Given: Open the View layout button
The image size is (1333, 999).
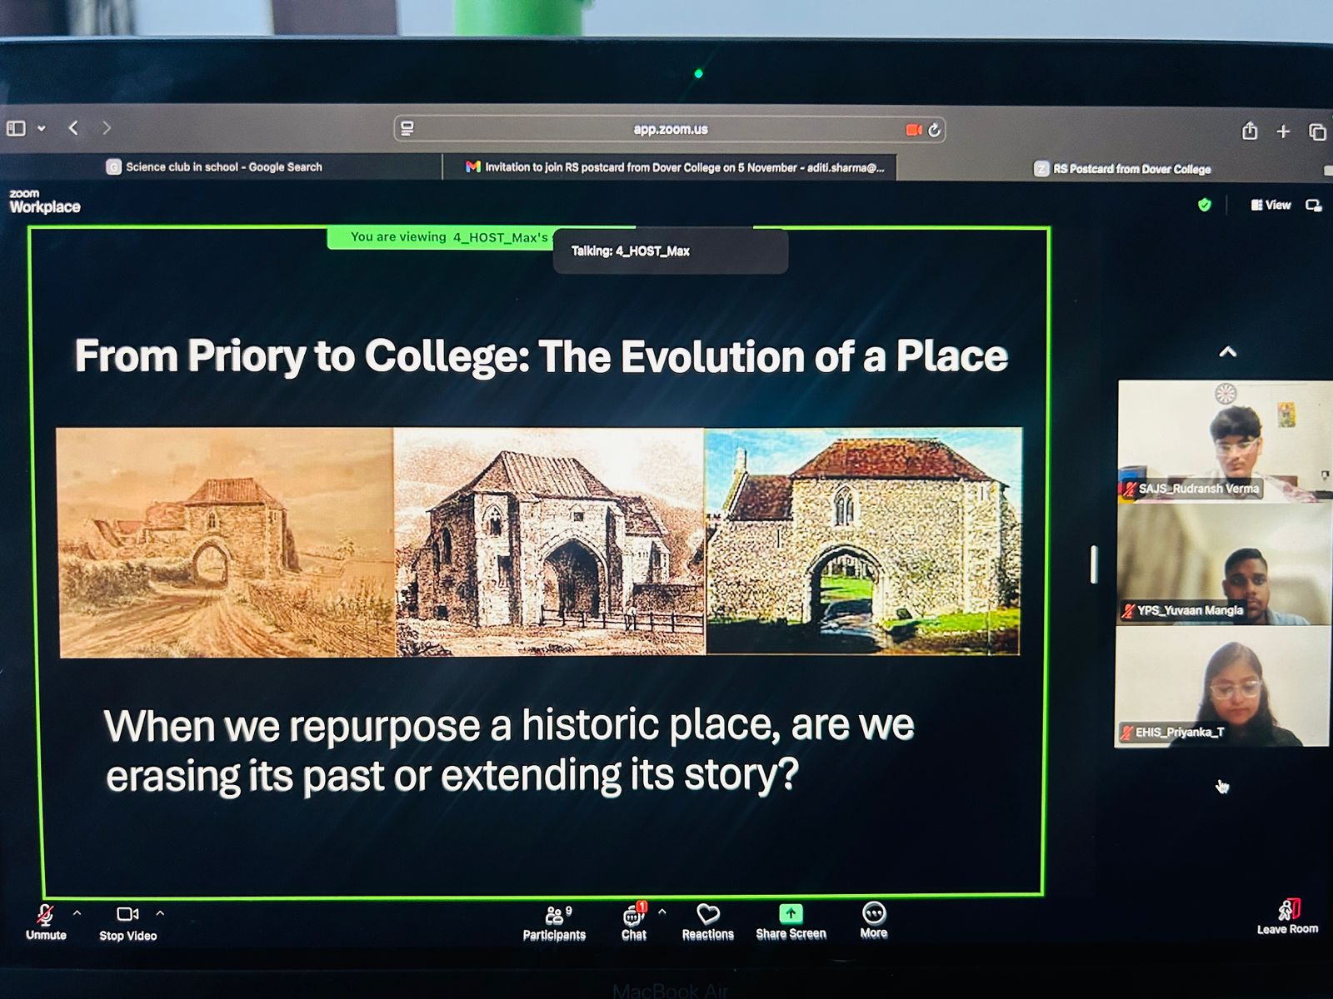Looking at the screenshot, I should click(x=1271, y=205).
